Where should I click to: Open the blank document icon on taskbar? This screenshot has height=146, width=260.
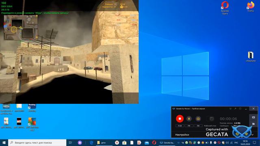coord(132,143)
